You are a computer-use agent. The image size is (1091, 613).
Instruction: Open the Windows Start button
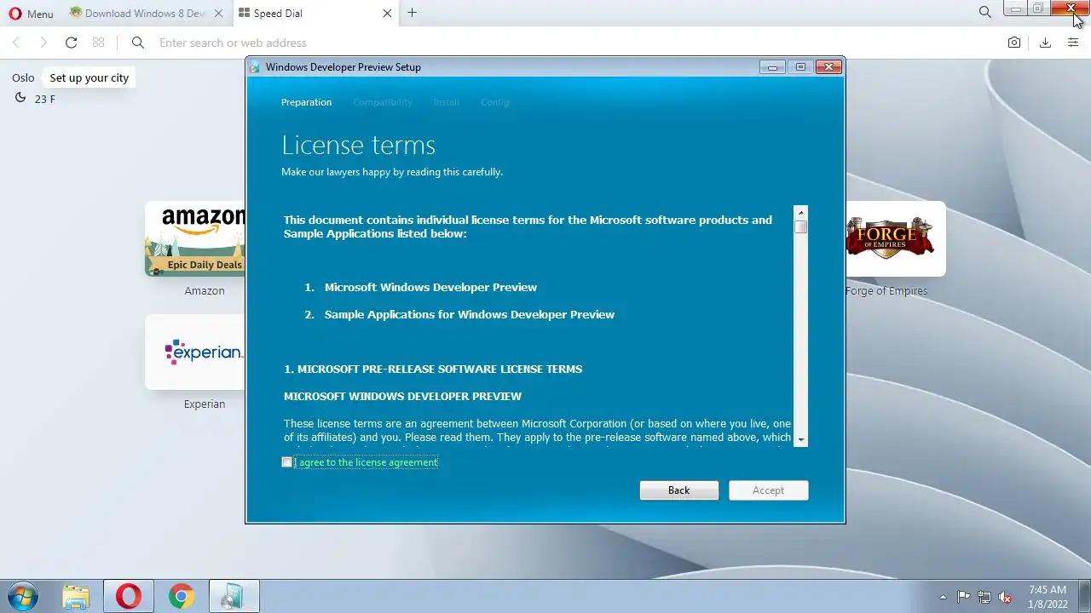pyautogui.click(x=21, y=596)
